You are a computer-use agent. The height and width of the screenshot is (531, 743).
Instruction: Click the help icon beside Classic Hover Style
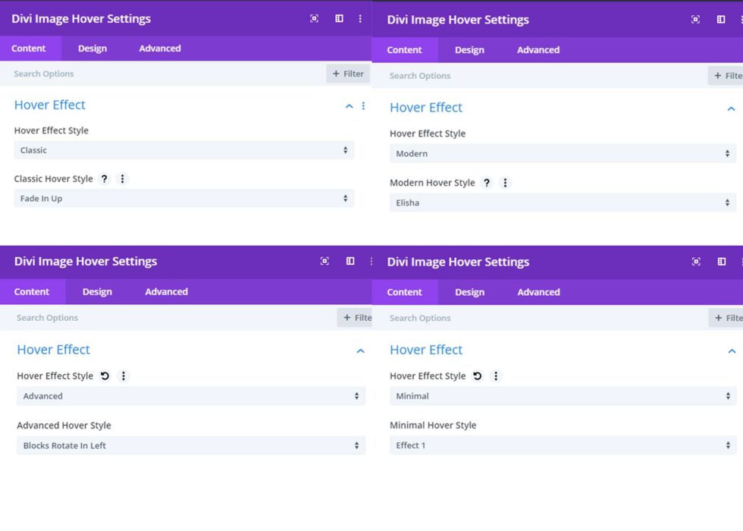click(x=104, y=179)
